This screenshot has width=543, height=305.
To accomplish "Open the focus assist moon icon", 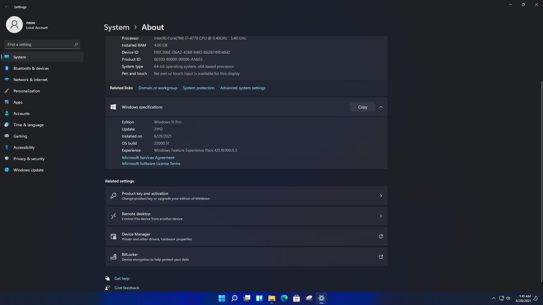I will click(536, 298).
